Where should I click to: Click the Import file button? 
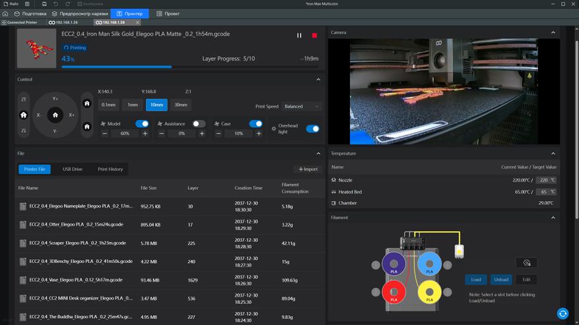pyautogui.click(x=308, y=169)
